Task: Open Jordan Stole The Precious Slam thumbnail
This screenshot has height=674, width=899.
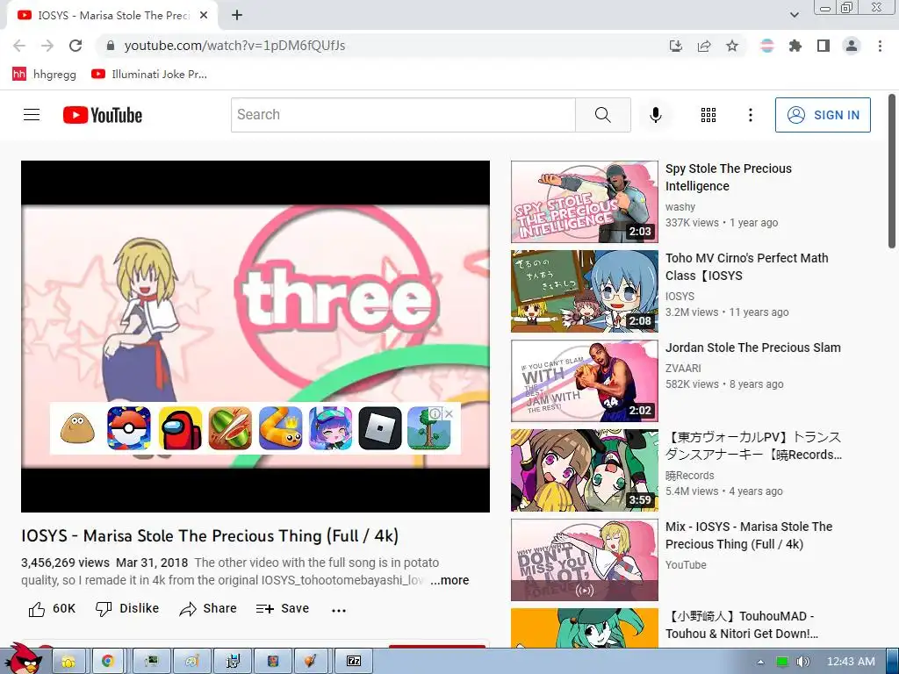Action: pos(584,381)
